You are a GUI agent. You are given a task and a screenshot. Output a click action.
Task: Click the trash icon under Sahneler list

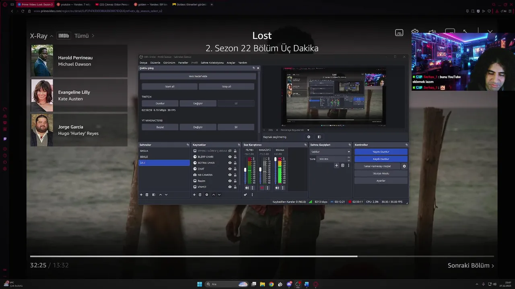[147, 195]
